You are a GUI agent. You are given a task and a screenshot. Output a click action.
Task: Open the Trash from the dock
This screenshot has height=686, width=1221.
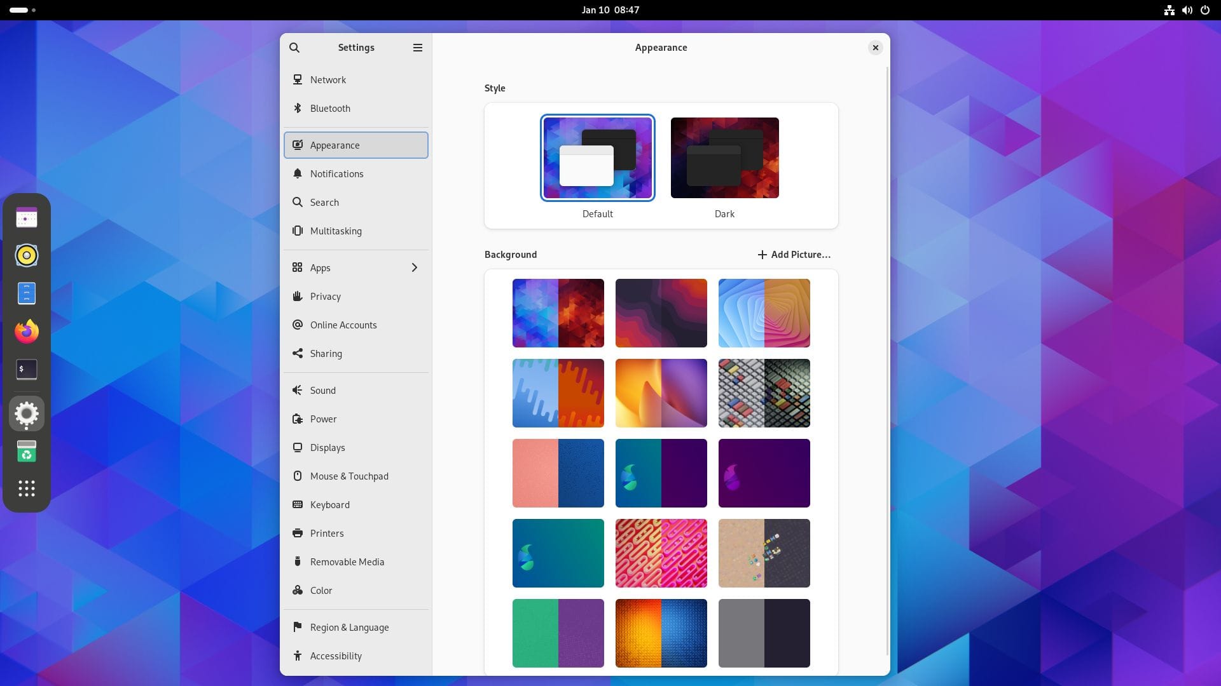pos(26,451)
